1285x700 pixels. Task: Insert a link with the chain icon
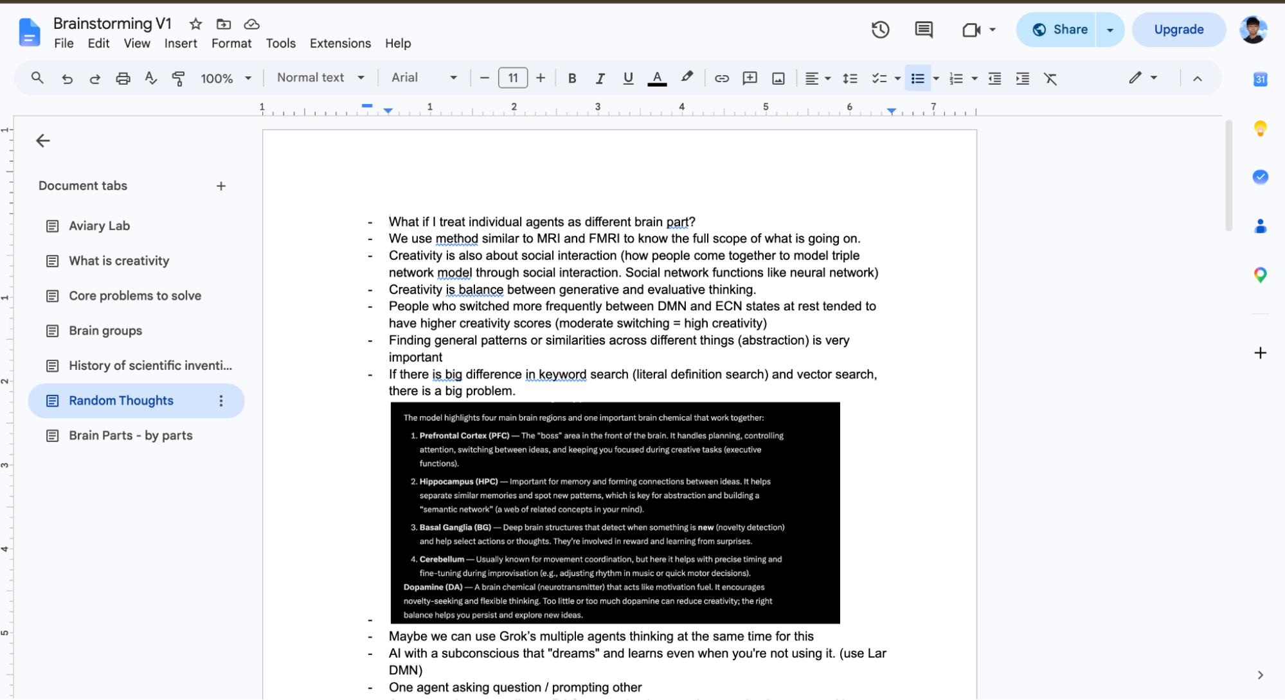tap(722, 78)
